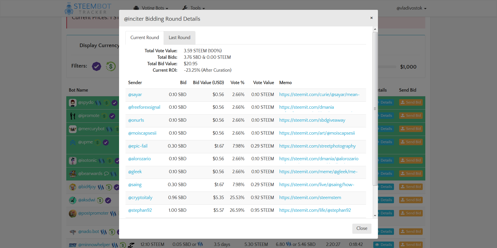Open the steemit.com/streetphotography memo link
Viewport: 497px width, 248px height.
click(317, 146)
